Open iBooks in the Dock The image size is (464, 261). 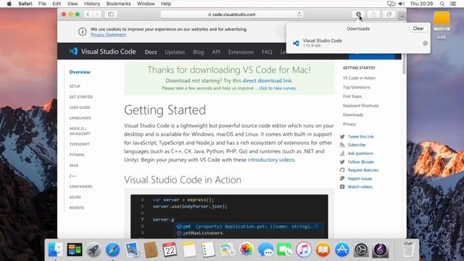323,249
